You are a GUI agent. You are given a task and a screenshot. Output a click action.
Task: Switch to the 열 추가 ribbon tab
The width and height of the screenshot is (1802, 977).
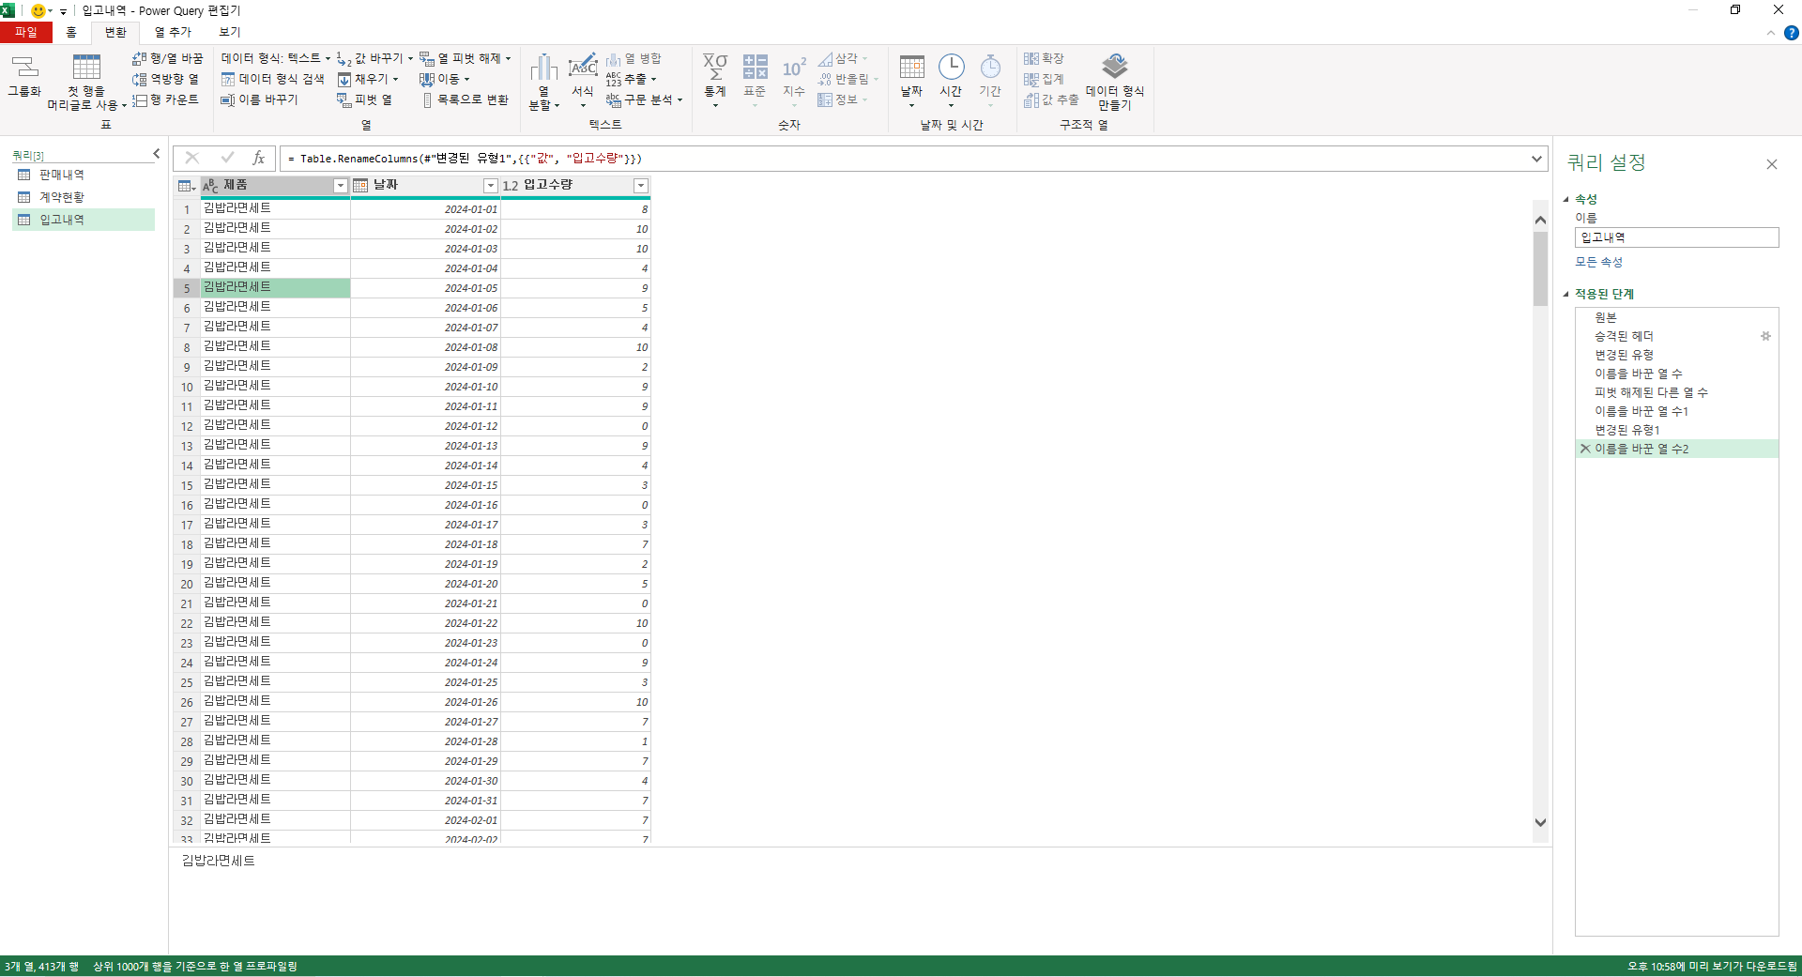[x=173, y=32]
